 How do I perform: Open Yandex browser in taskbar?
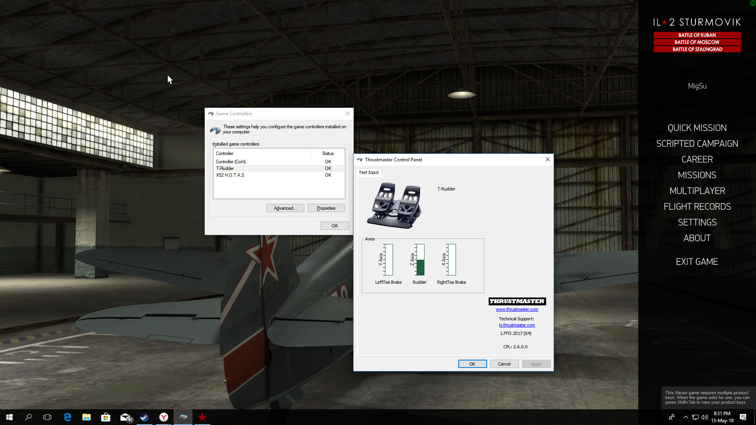[x=164, y=417]
